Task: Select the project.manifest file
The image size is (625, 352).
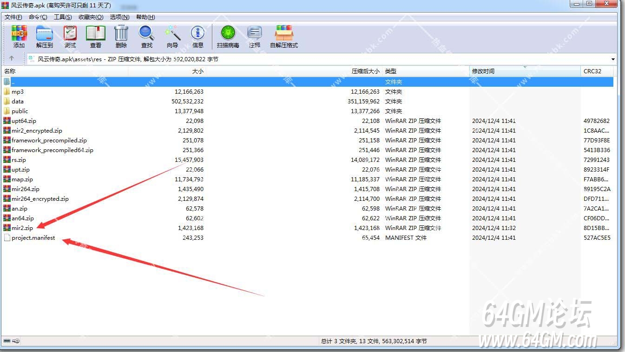Action: 33,238
